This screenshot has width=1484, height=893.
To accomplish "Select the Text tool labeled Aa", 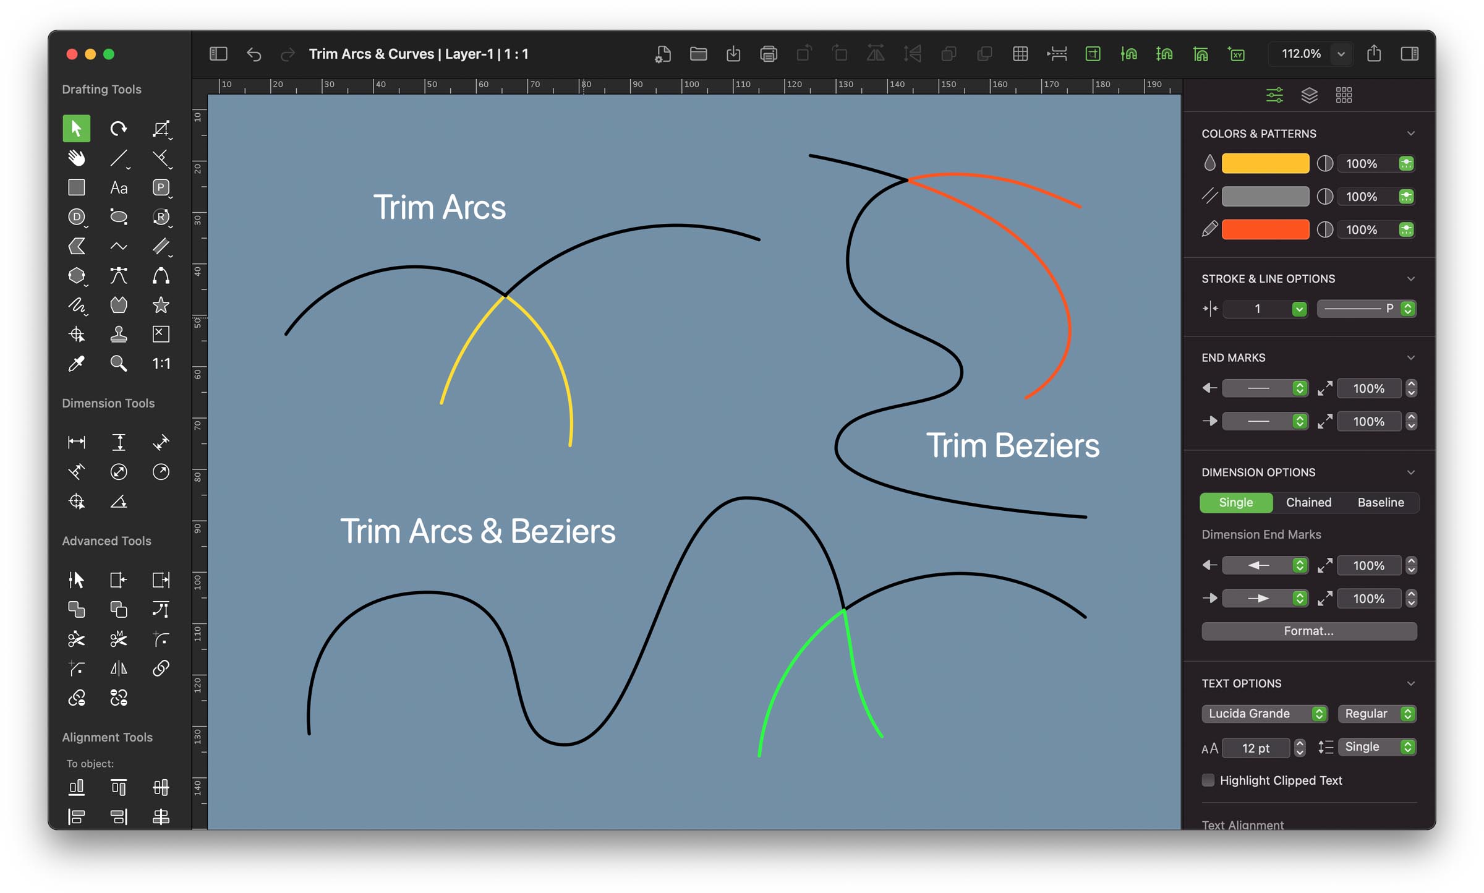I will (x=118, y=187).
